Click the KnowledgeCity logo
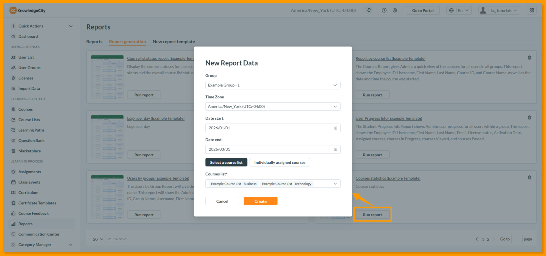 click(28, 10)
